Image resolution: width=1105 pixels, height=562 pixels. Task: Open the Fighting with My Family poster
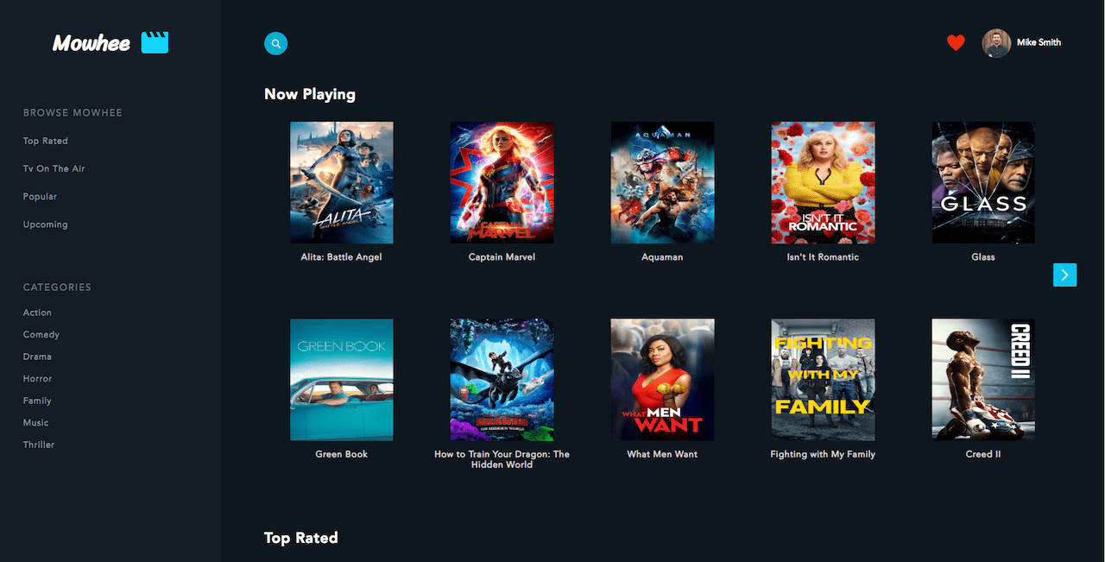tap(823, 380)
